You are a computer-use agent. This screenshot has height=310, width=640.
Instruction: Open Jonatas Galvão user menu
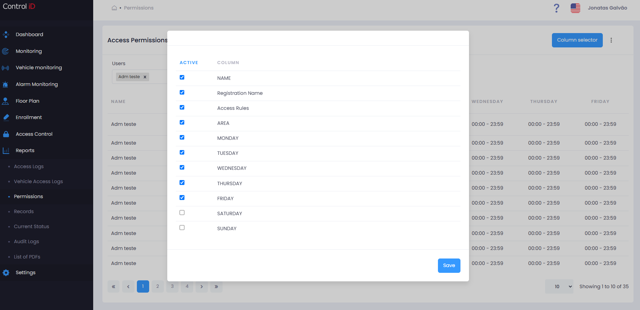[x=607, y=8]
